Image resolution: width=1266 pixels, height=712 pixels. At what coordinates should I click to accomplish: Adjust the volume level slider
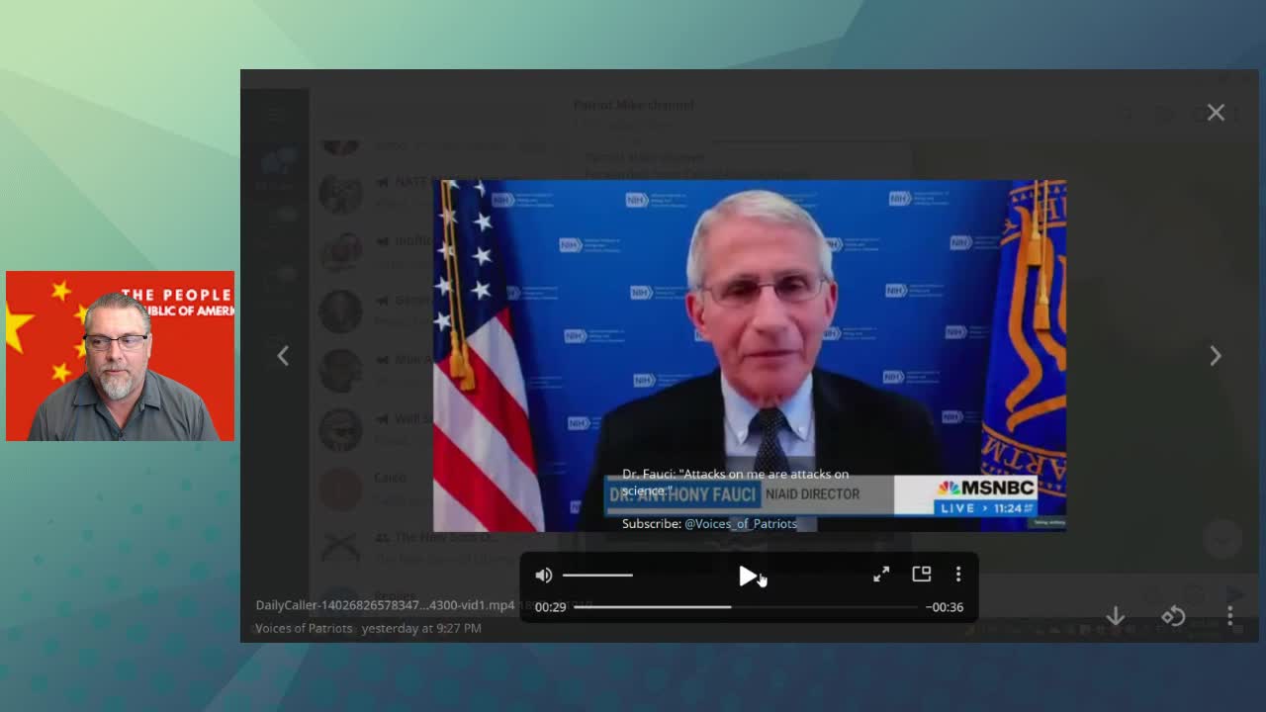tap(597, 576)
